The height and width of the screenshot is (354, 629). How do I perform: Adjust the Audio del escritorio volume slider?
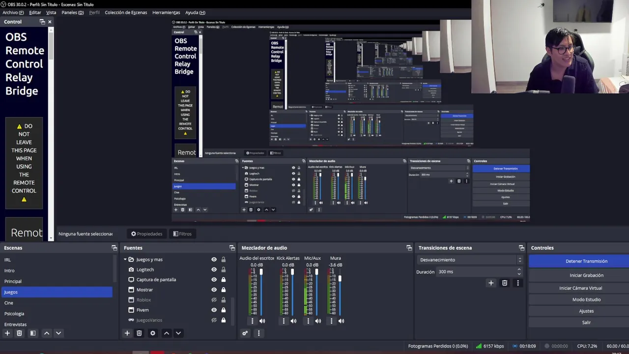tap(261, 272)
